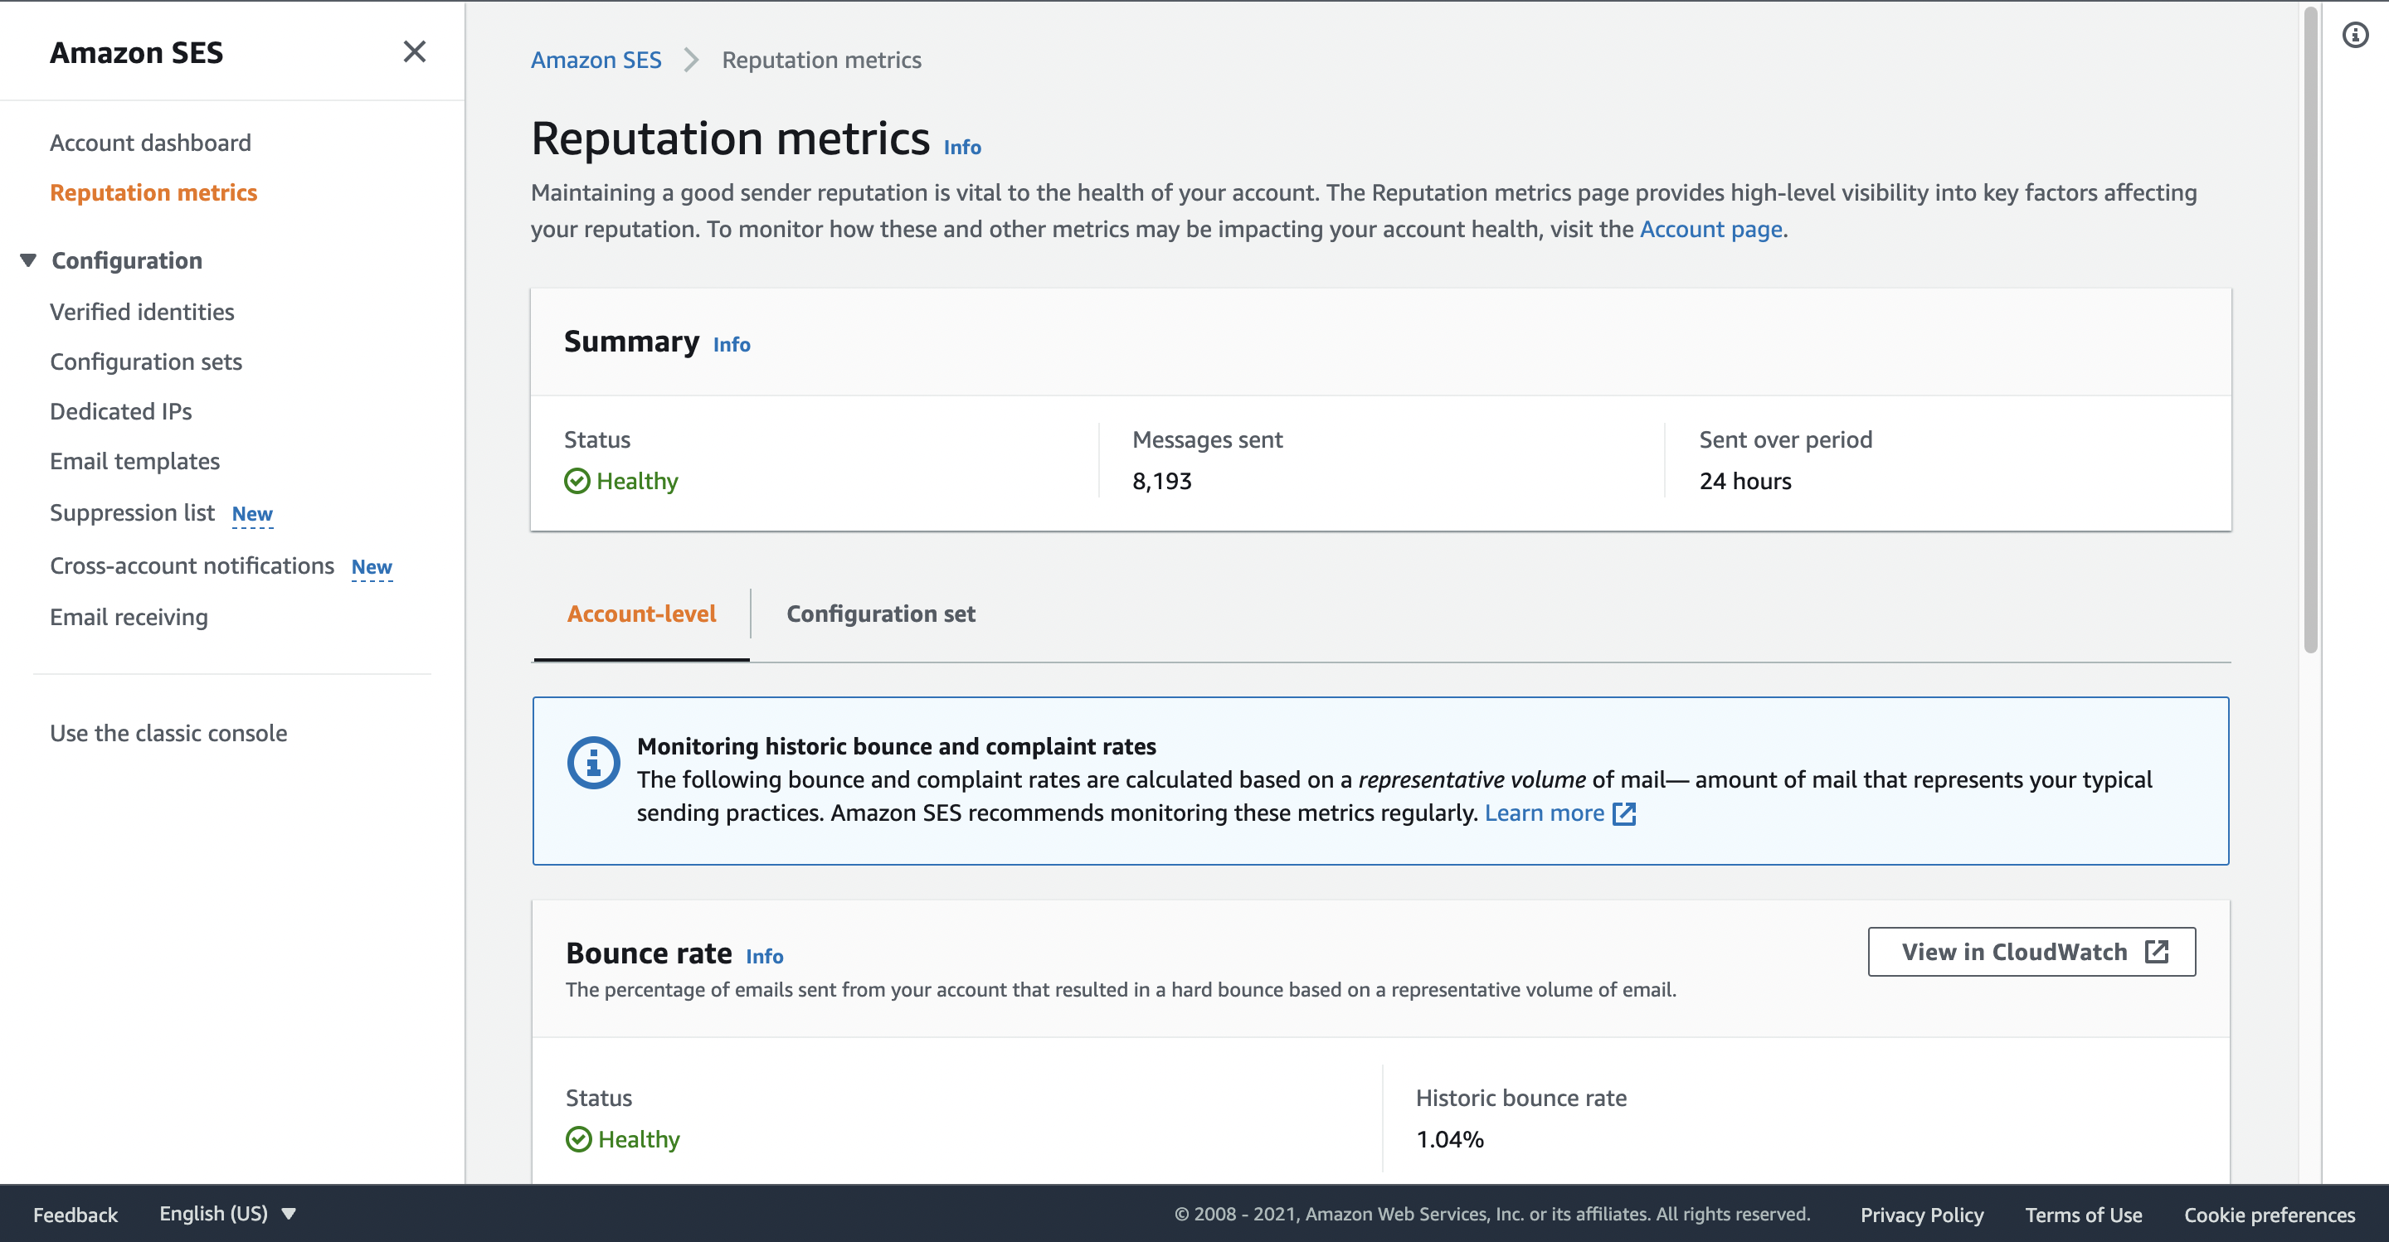Select the Account-level tab
The image size is (2389, 1242).
(x=641, y=613)
